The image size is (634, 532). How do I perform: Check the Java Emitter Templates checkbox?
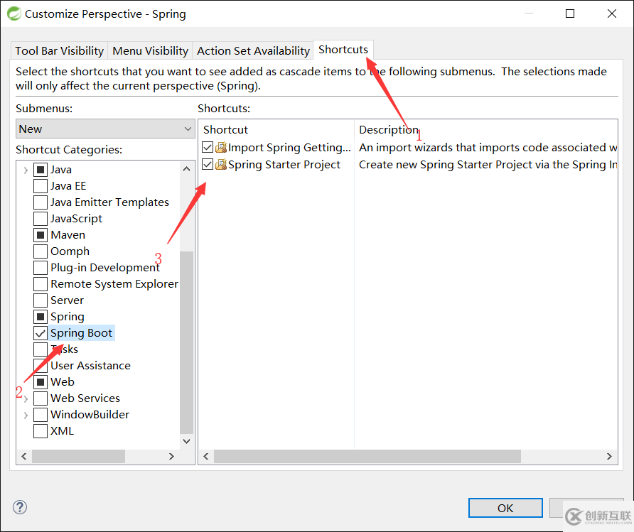coord(41,202)
